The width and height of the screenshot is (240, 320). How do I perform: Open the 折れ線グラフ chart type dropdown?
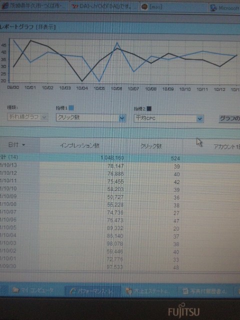click(x=27, y=117)
